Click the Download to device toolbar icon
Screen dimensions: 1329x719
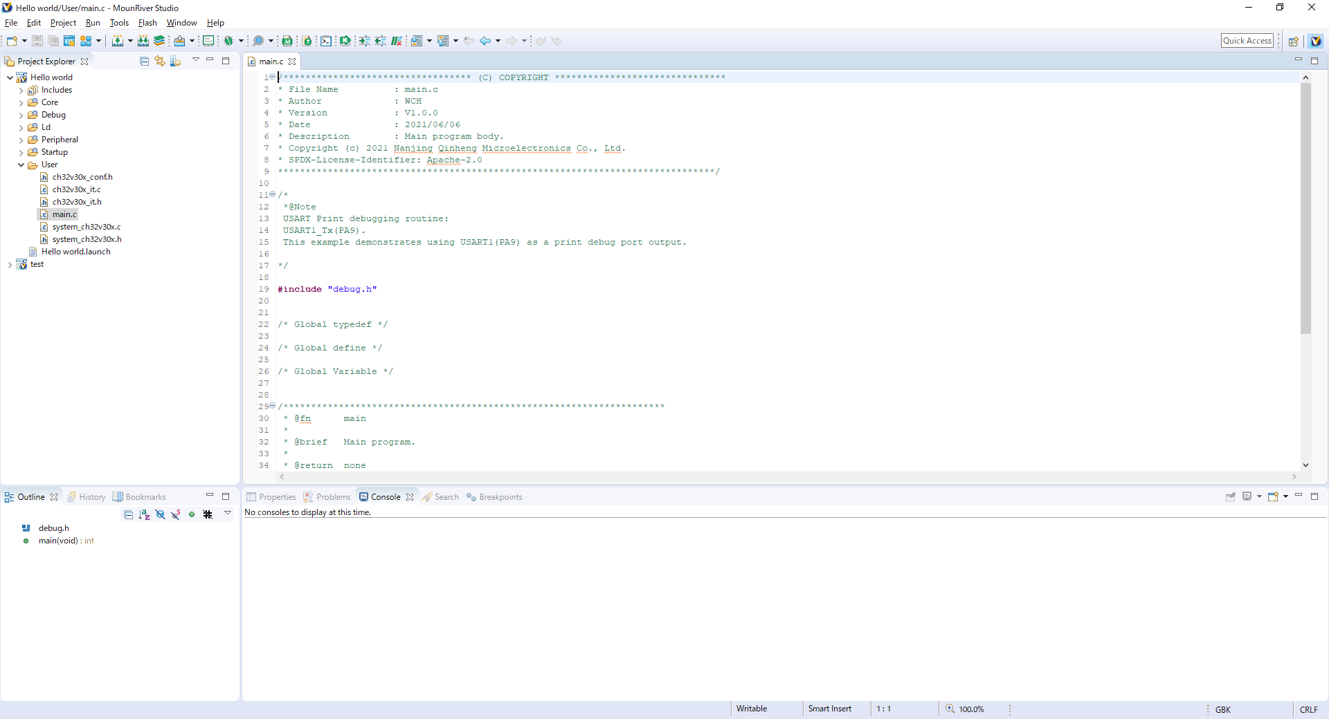179,41
